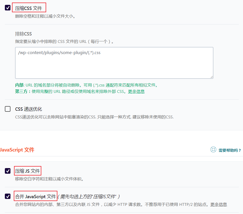Click the text area resize handle
Image resolution: width=243 pixels, height=214 pixels.
click(x=212, y=77)
